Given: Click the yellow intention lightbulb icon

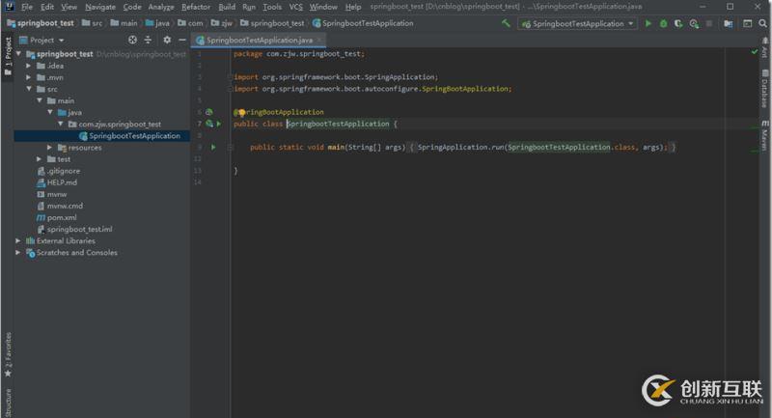Looking at the screenshot, I should (x=242, y=113).
